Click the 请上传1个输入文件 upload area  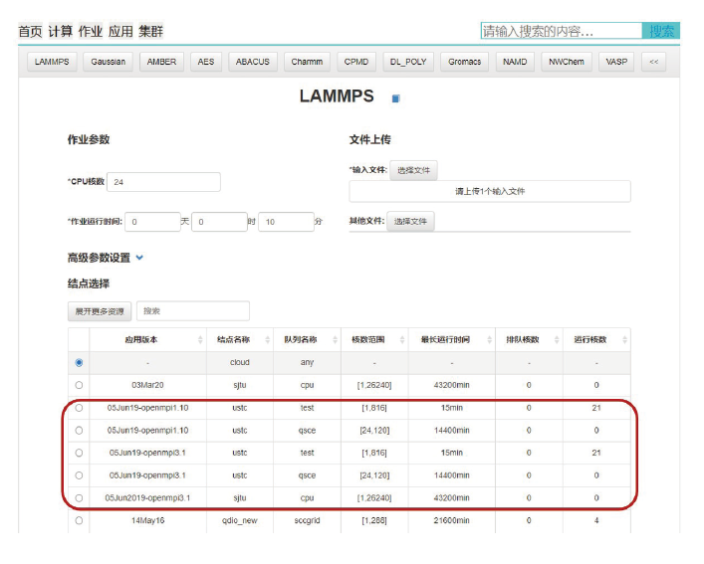pyautogui.click(x=490, y=191)
